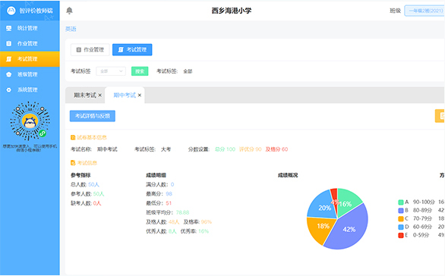Viewport: 445px width, 276px height.
Task: Open the 班级 class selector dropdown
Action: [424, 11]
